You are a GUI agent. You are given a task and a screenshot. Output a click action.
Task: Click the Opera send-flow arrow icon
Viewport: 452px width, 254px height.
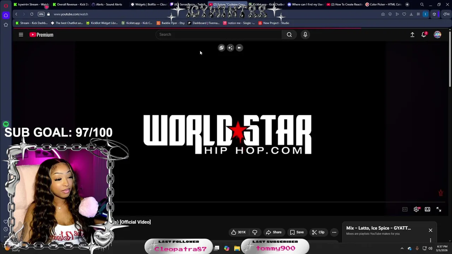point(397,14)
